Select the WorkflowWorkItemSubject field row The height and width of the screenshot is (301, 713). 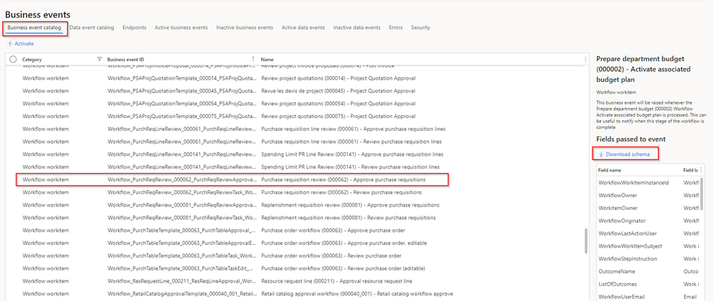point(648,246)
